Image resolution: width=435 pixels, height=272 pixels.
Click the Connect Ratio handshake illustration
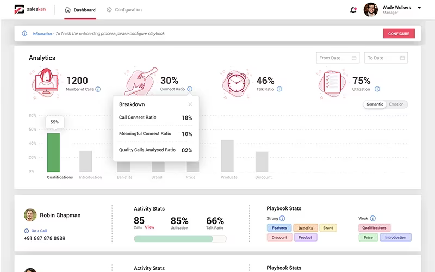141,81
